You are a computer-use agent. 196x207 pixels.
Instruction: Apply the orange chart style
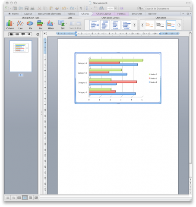149,25
